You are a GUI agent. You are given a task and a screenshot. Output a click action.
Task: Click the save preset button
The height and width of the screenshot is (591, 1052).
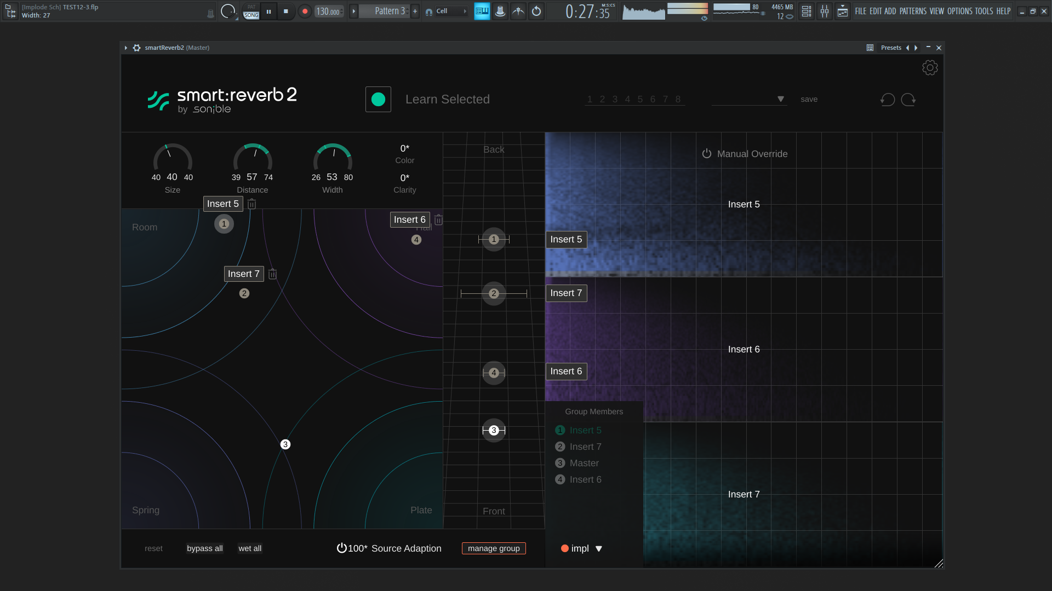tap(809, 99)
